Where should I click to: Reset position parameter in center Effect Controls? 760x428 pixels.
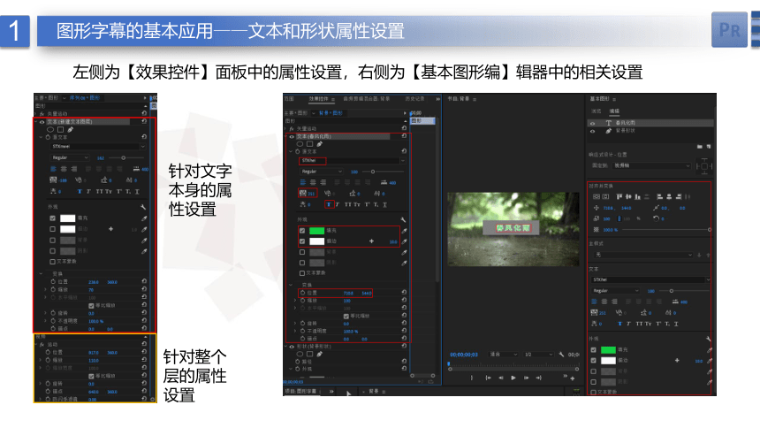(404, 292)
